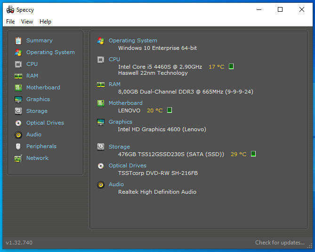315x252 pixels.
Task: Click the CPU chip icon in sidebar
Action: pyautogui.click(x=18, y=64)
